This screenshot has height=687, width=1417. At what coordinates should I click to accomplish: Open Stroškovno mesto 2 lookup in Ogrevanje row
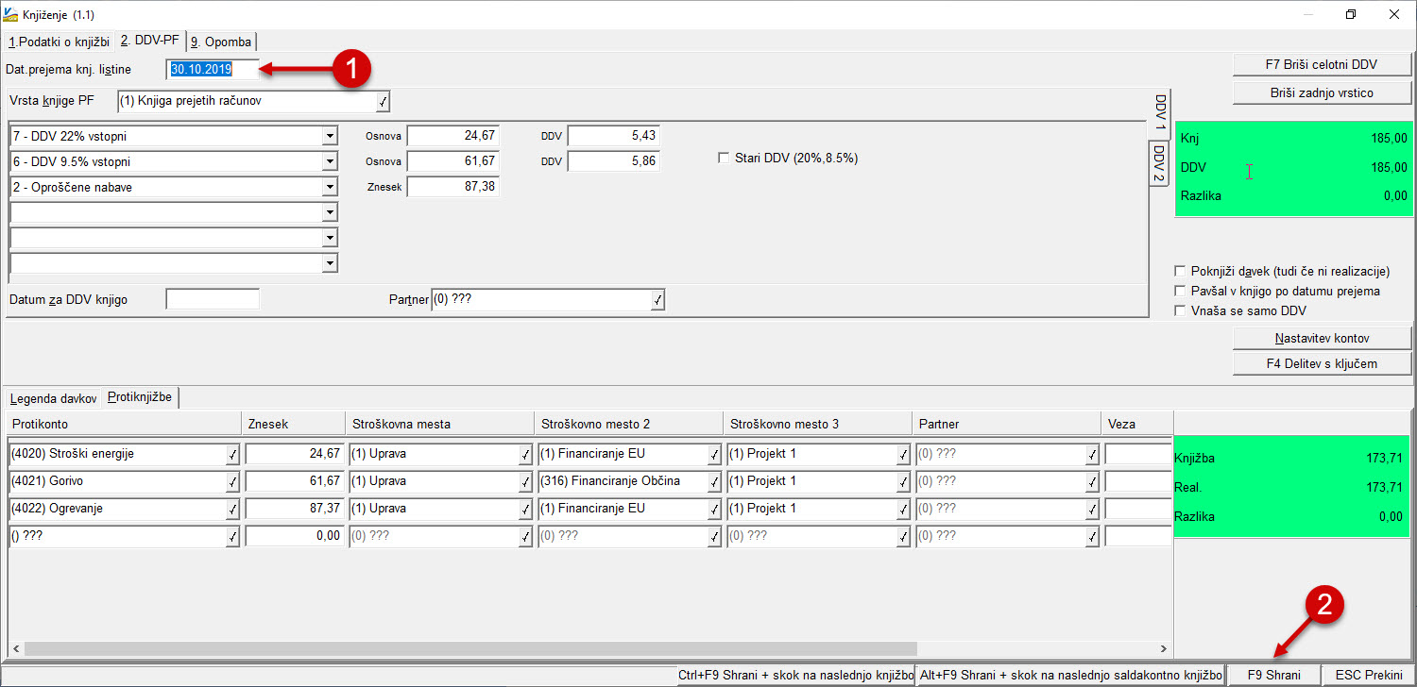click(714, 510)
